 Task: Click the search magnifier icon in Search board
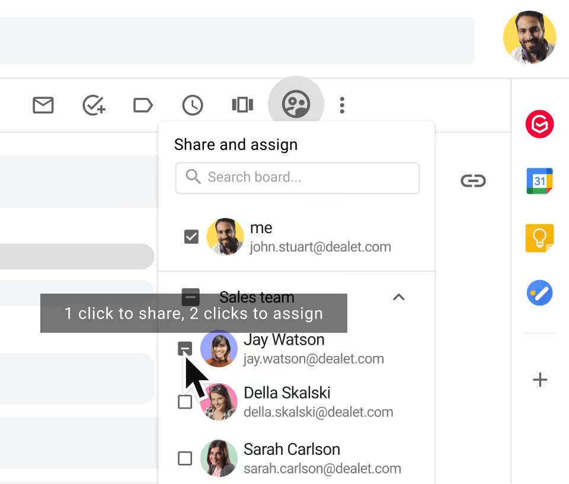tap(193, 177)
